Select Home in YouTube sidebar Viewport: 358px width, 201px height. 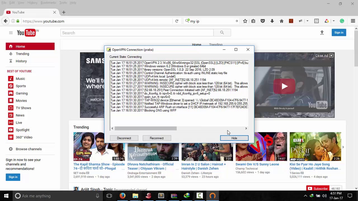click(30, 46)
